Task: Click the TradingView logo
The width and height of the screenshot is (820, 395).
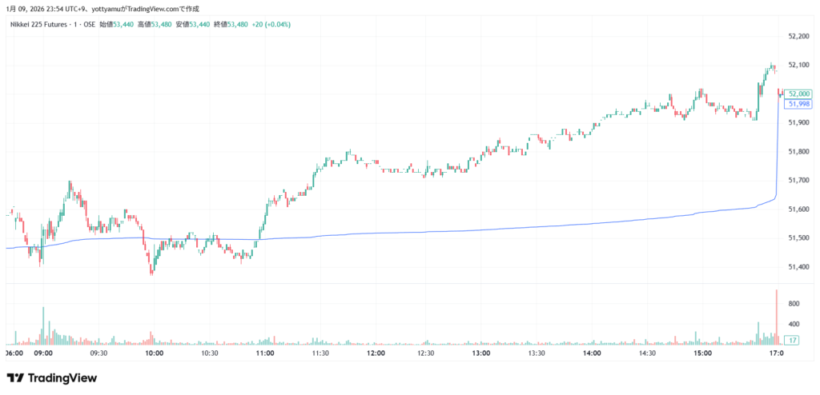Action: pos(51,377)
